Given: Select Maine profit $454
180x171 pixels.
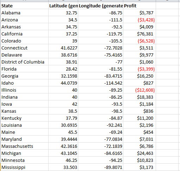Looking at the screenshot, I should (139, 132).
